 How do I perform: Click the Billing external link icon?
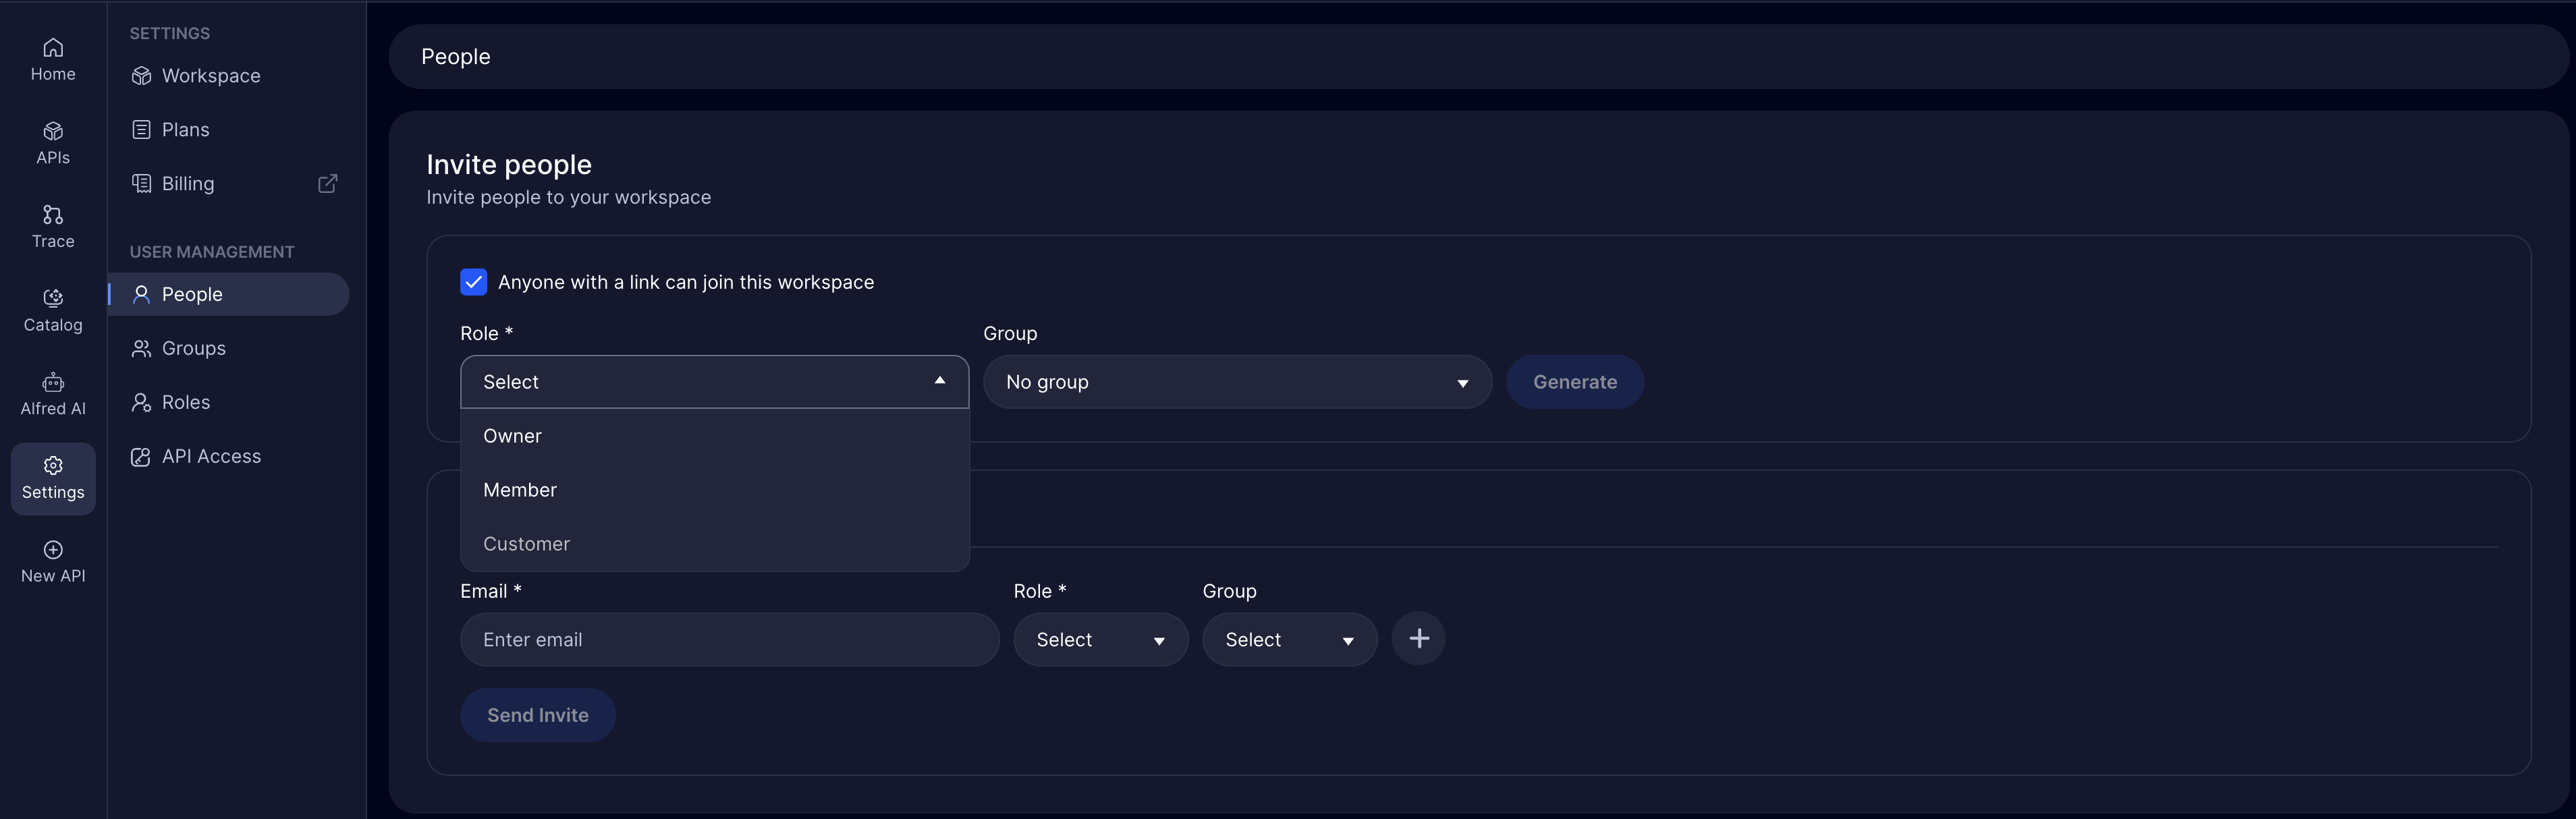pos(327,184)
